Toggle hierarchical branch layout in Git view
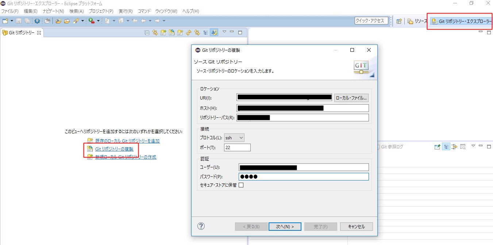Viewport: 493px width, 245px height. 206,32
